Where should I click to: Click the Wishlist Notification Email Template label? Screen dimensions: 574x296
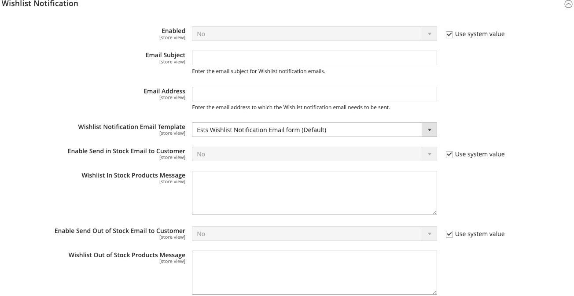(132, 127)
